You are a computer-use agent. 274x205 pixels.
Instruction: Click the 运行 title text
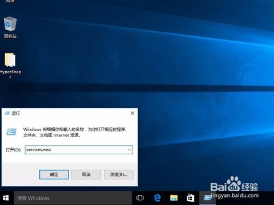[x=15, y=113]
